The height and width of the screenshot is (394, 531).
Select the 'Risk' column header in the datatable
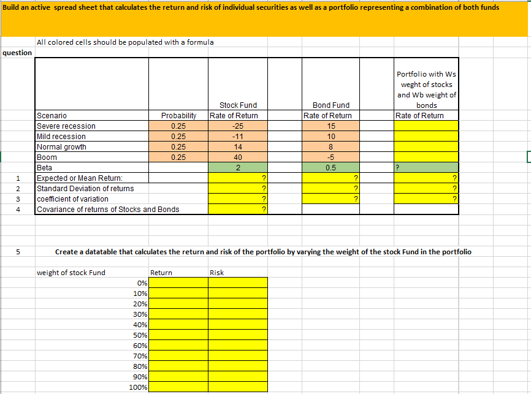(x=216, y=273)
